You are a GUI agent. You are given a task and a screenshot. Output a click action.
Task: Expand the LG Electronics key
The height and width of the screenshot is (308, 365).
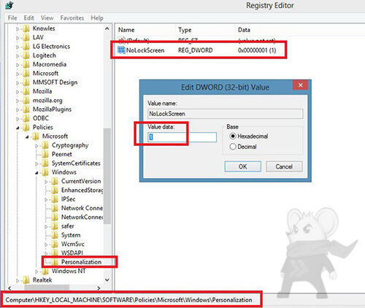click(x=18, y=47)
